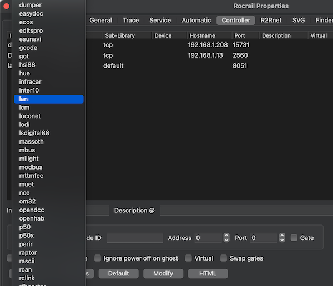The image size is (333, 286).
Task: Toggle the Swap gates checkbox
Action: pos(224,258)
